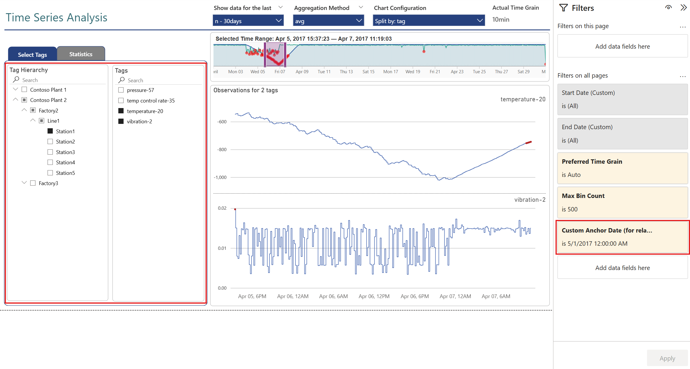Click chevron beside Aggregation Method header
The height and width of the screenshot is (369, 690).
[x=361, y=7]
